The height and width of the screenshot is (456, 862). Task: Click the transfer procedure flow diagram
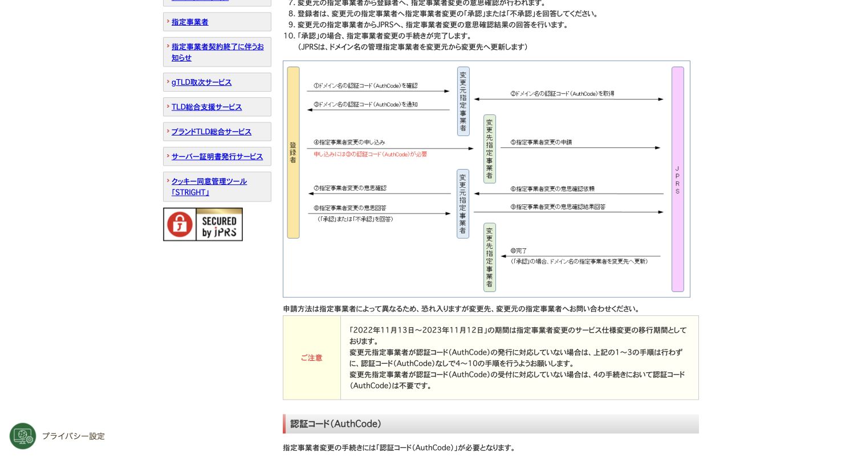[486, 179]
